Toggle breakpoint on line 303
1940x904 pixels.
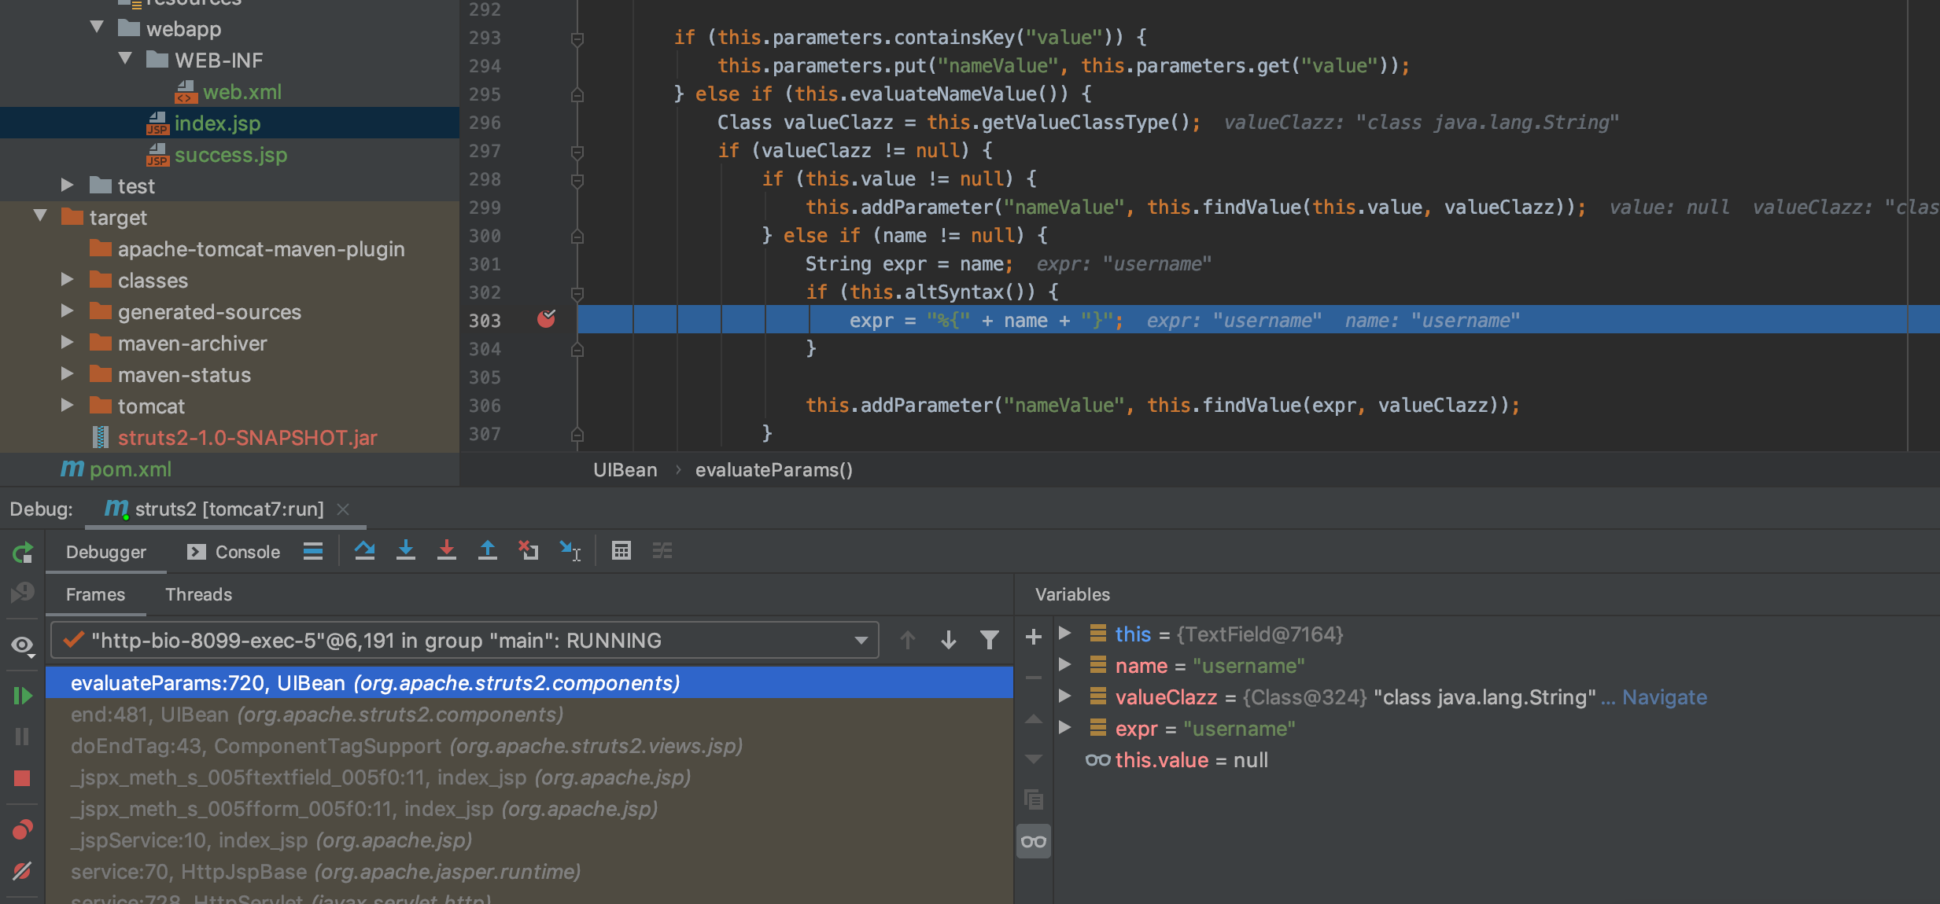pyautogui.click(x=546, y=319)
